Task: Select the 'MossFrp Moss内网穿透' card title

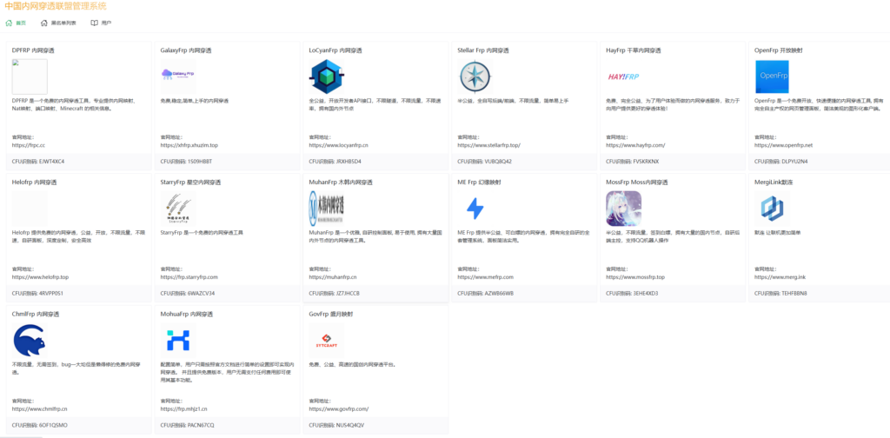Action: pos(637,182)
